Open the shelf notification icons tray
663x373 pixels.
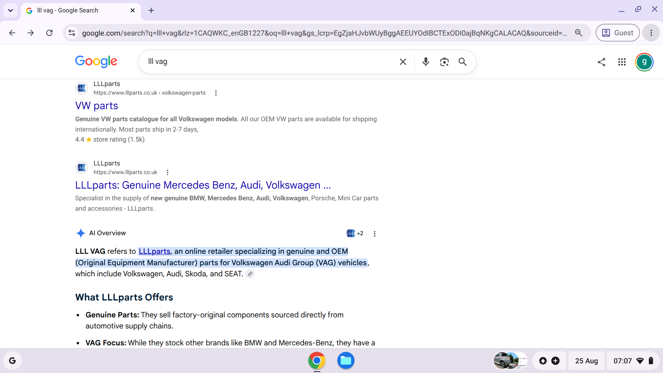tap(549, 361)
